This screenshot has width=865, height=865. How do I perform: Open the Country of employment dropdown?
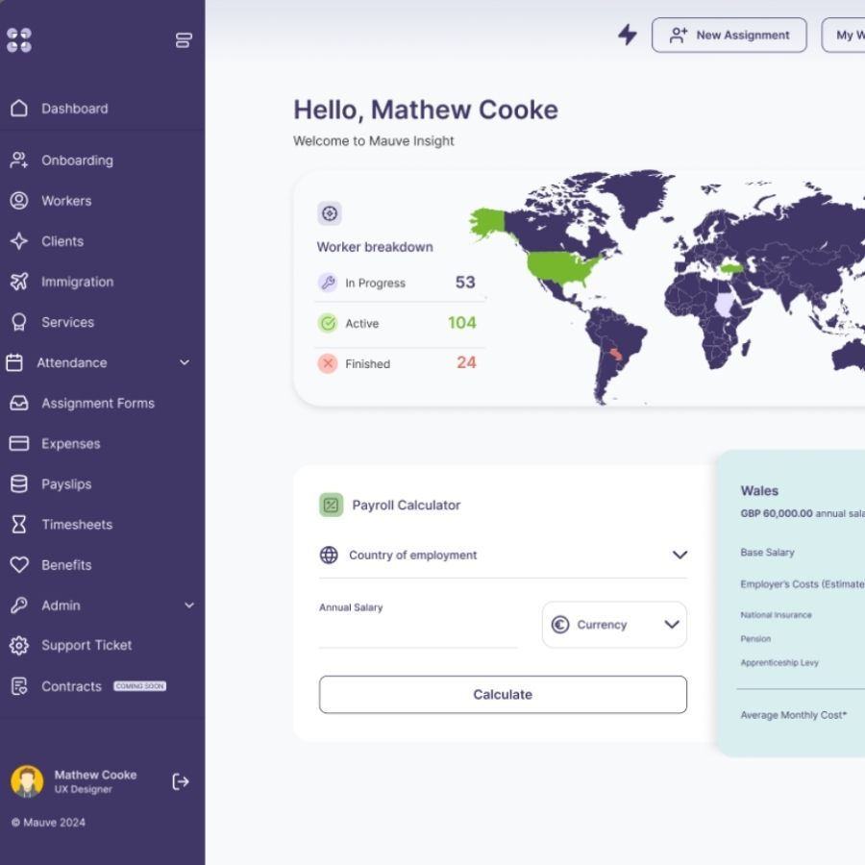503,555
